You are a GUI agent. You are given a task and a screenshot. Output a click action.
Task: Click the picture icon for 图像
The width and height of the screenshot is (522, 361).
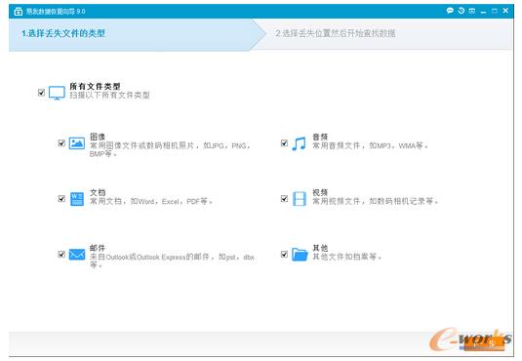coord(77,143)
